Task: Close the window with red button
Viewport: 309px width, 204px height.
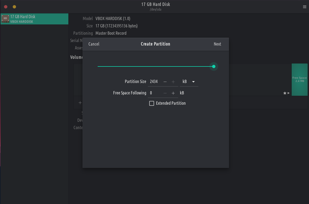Action: pyautogui.click(x=6, y=7)
